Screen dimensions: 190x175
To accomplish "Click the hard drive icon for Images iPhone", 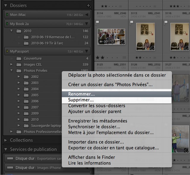I will pyautogui.click(x=10, y=168).
